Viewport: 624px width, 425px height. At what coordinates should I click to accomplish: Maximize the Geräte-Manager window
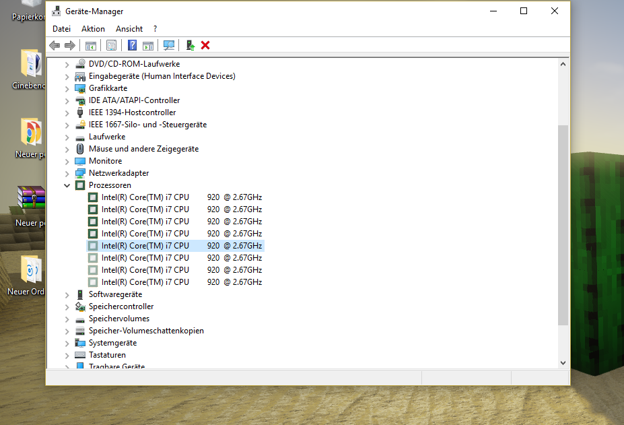click(524, 11)
